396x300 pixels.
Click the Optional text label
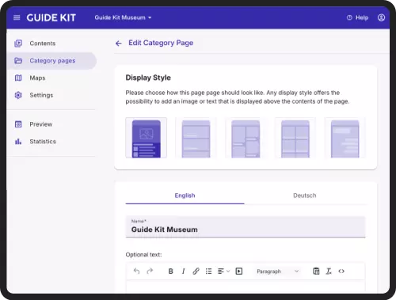(143, 255)
